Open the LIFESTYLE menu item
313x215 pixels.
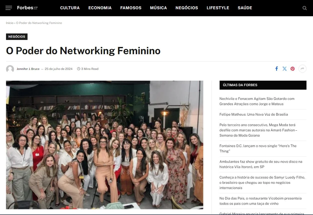218,8
